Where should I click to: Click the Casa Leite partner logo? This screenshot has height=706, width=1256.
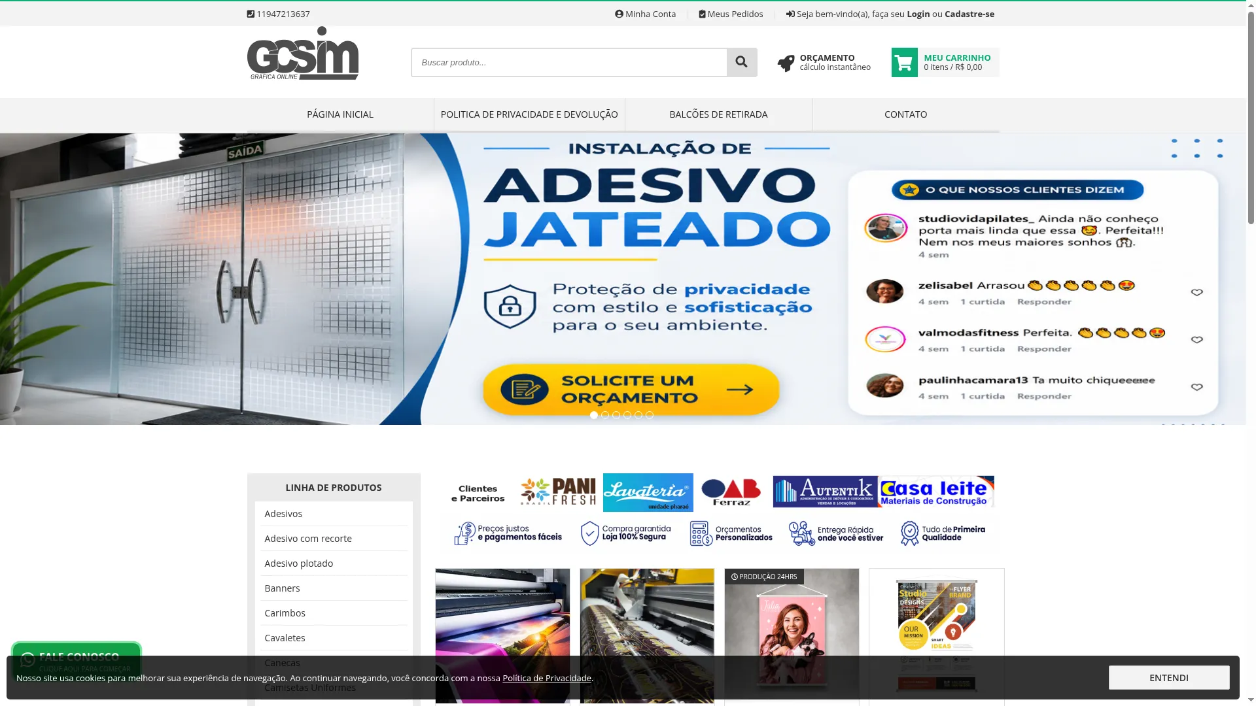pyautogui.click(x=936, y=492)
